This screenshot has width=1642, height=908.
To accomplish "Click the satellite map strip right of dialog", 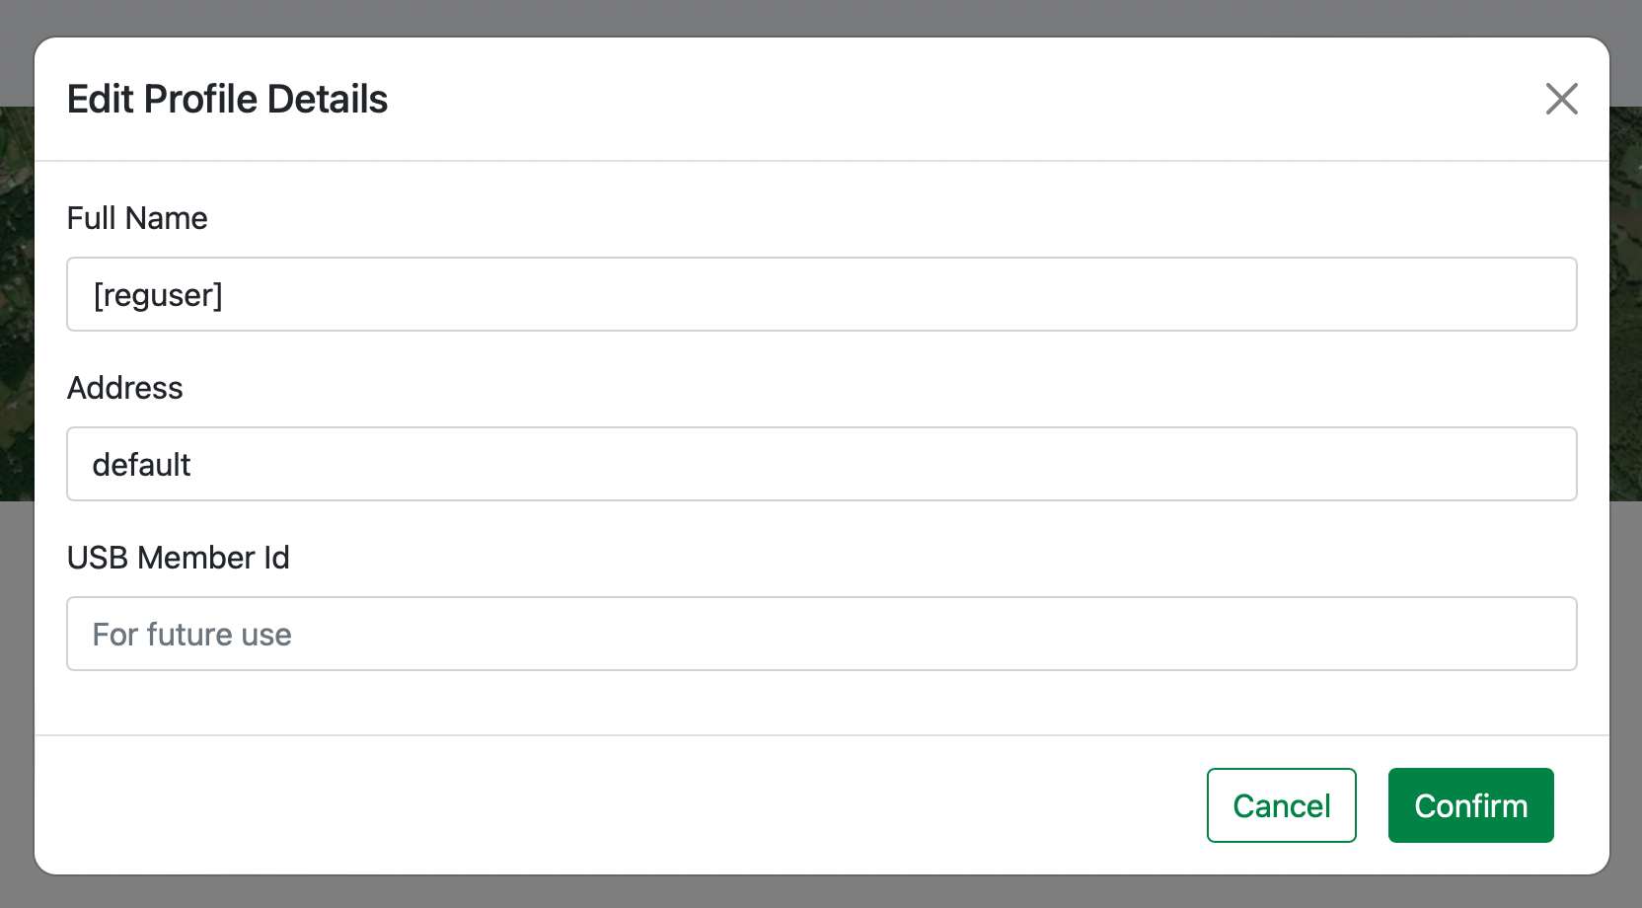I will pos(1625,296).
